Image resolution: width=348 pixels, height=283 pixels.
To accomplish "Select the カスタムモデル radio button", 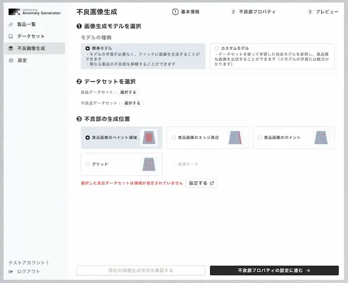I will coord(216,49).
